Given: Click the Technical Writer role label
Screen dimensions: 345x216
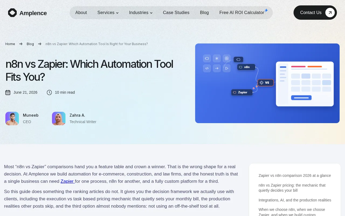Looking at the screenshot, I should pyautogui.click(x=83, y=122).
